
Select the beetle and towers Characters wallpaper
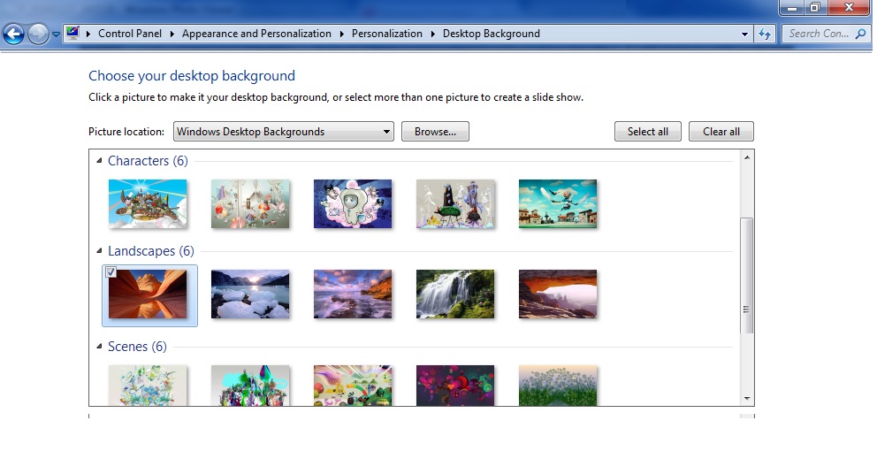455,203
